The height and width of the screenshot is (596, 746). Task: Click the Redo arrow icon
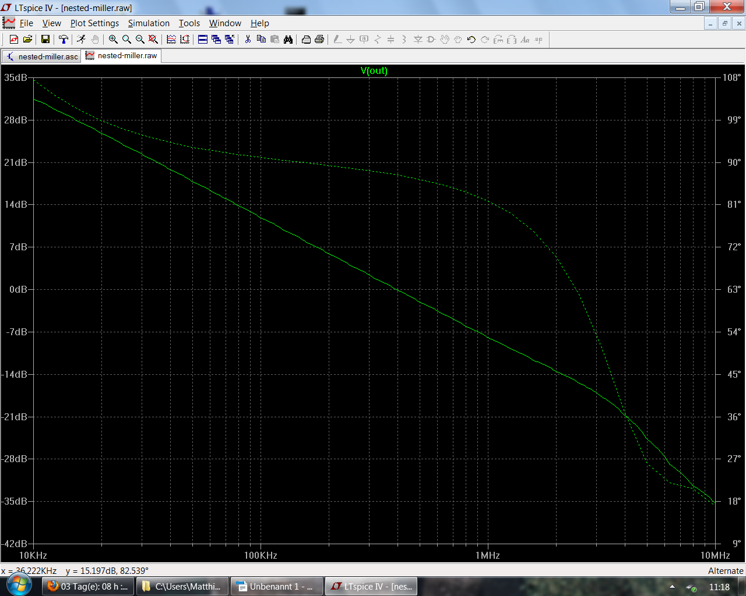coord(485,40)
